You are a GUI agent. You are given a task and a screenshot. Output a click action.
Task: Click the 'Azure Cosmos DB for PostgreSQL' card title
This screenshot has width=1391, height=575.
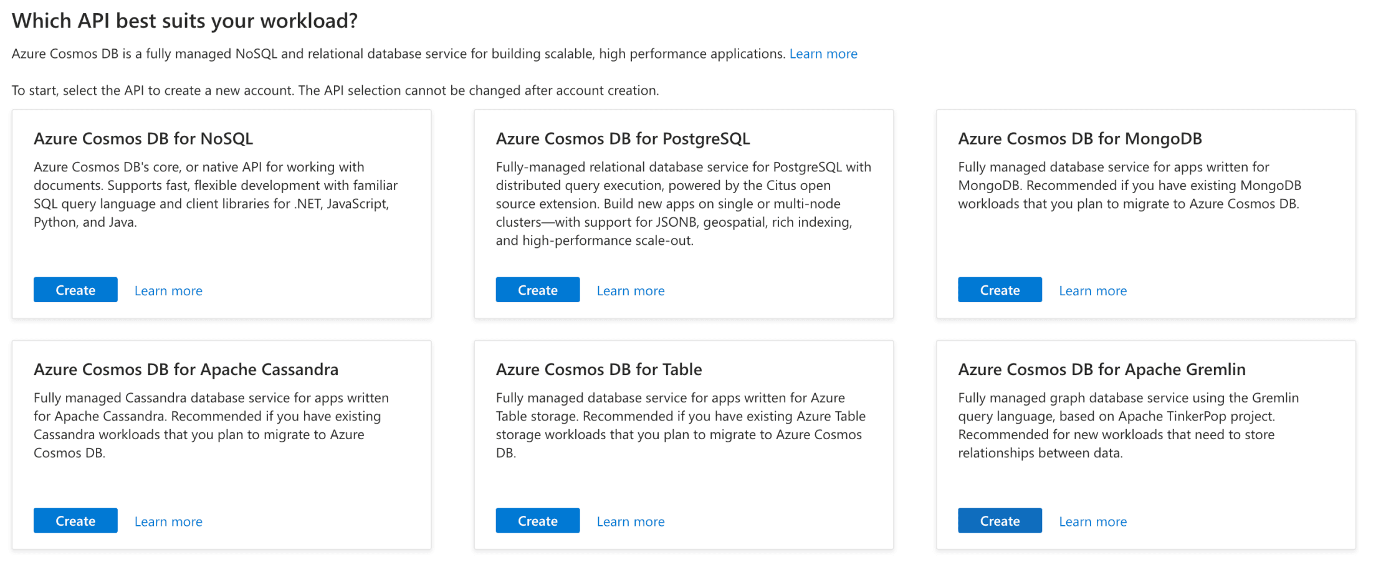(623, 138)
